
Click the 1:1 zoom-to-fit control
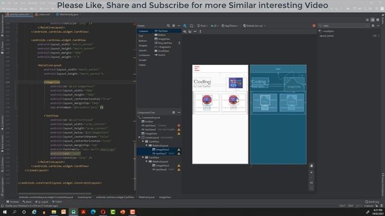[312, 182]
